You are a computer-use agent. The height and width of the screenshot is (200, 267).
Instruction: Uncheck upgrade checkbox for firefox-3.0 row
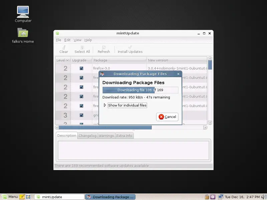[x=81, y=68]
